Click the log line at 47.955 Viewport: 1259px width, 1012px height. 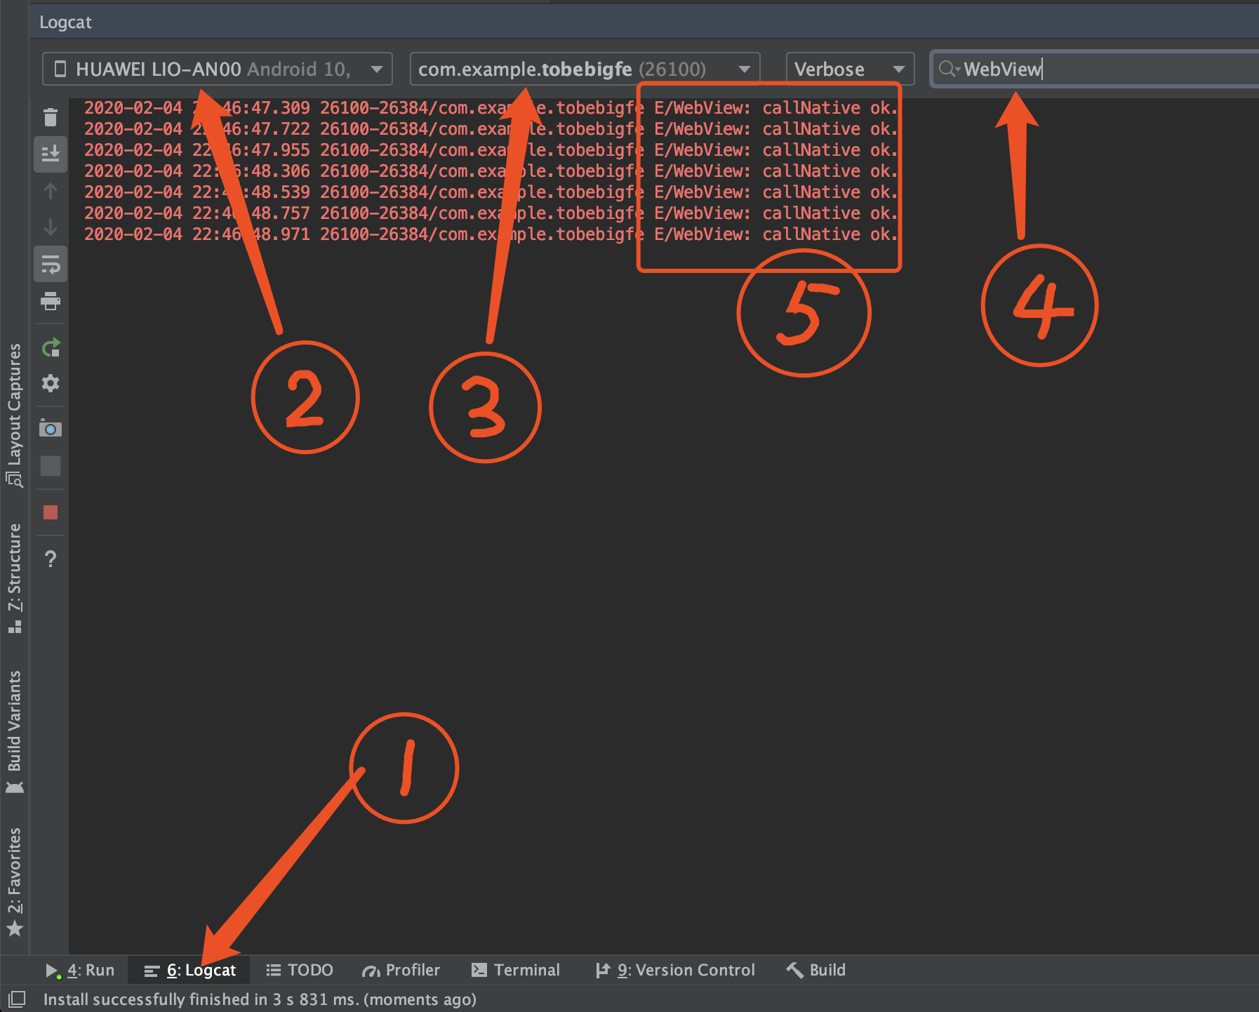(x=491, y=149)
